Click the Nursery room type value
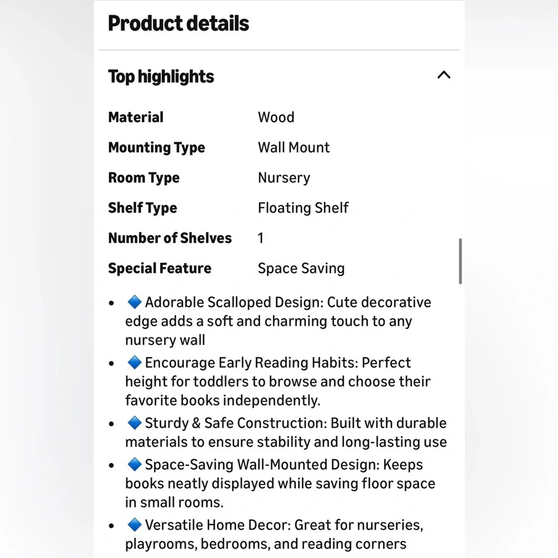Viewport: 558px width, 558px height. point(284,178)
